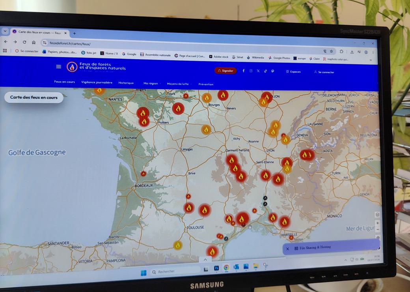Click the Feux de forêts flame logo
This screenshot has width=410, height=292.
[72, 67]
